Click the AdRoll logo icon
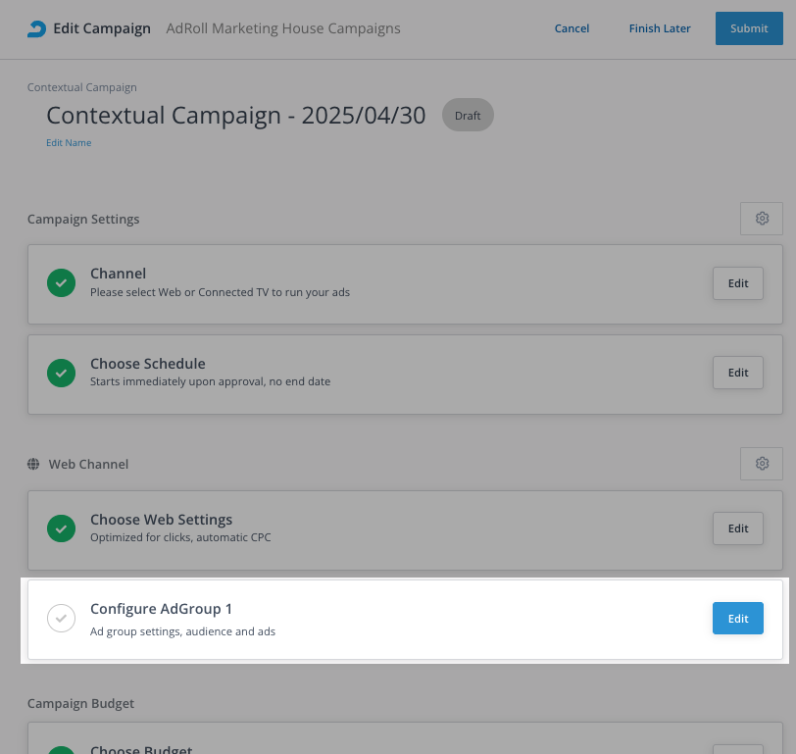Image resolution: width=796 pixels, height=754 pixels. pos(36,28)
